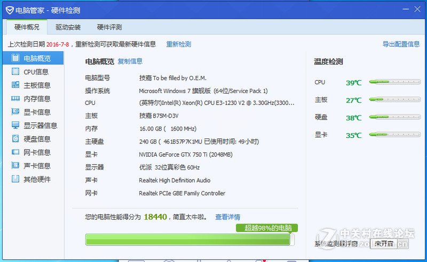427x262 pixels.
Task: Click the 复制信息 link
Action: [130, 61]
